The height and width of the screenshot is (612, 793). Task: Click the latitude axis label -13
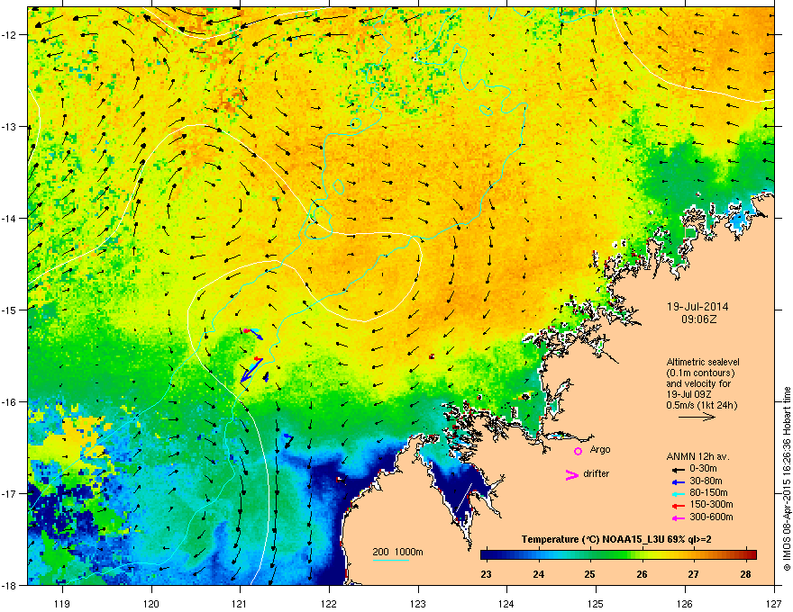(x=9, y=126)
